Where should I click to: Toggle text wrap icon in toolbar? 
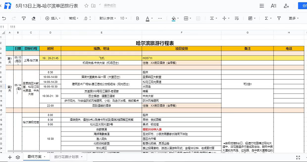[x=237, y=19]
